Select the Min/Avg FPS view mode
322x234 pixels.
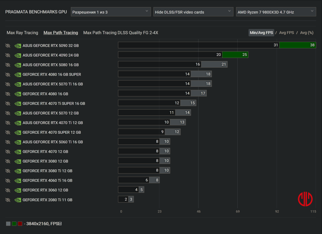[261, 33]
